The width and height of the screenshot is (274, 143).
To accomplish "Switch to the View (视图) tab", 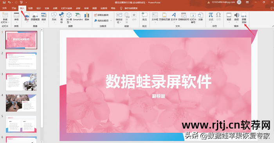I will click(94, 8).
